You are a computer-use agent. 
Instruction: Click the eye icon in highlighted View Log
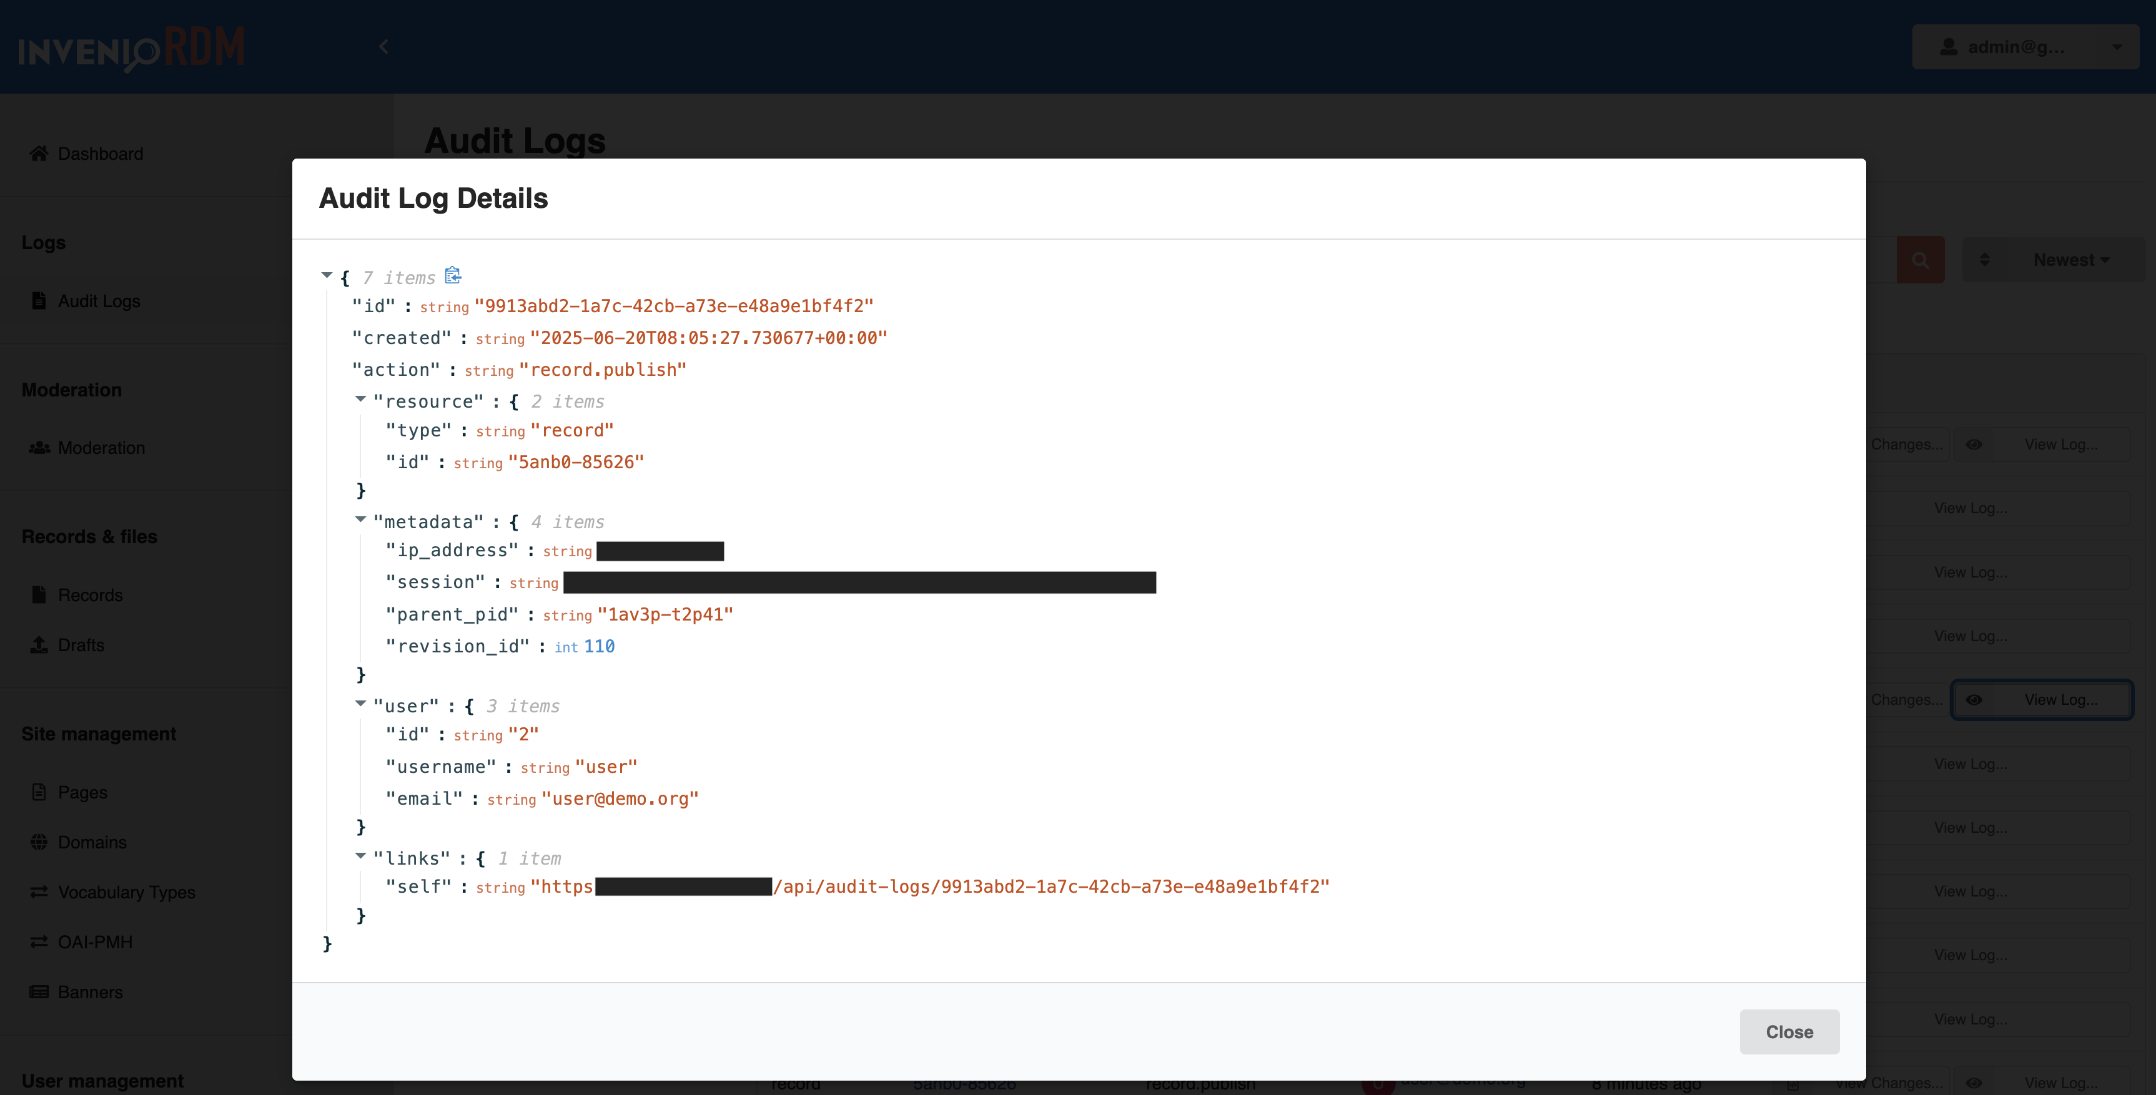[x=1974, y=700]
